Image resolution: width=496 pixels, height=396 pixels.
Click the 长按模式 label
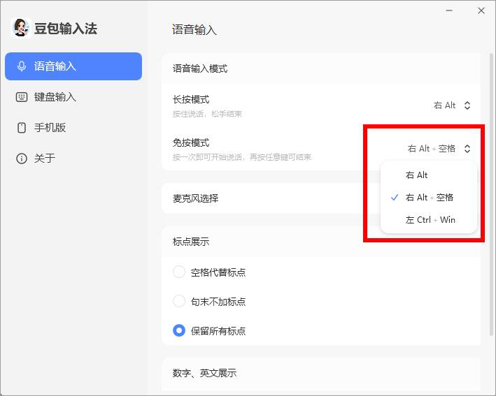pyautogui.click(x=191, y=99)
